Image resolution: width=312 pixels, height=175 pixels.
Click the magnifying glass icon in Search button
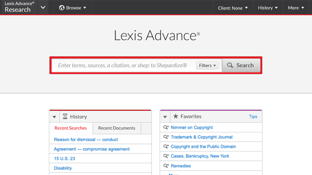(x=230, y=66)
